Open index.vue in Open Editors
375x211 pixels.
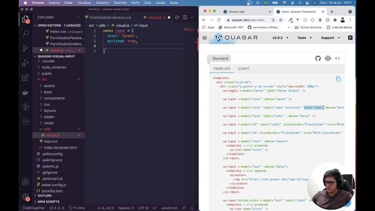[x=59, y=32]
